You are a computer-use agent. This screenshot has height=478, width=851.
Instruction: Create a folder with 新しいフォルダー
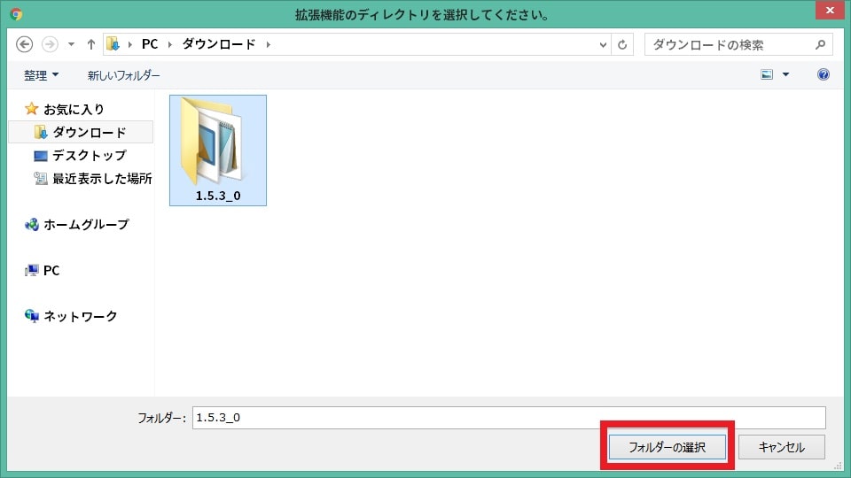point(124,75)
